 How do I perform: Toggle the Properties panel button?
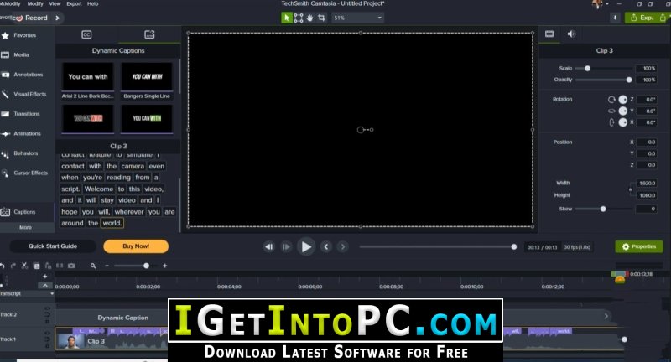coord(639,246)
